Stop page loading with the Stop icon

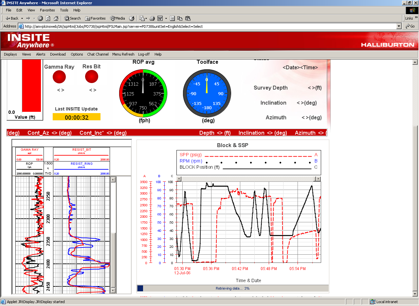tap(40, 18)
